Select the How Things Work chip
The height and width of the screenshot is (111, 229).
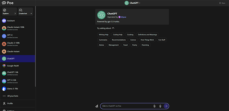tap(147, 40)
